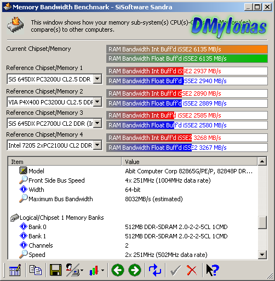Image resolution: width=275 pixels, height=281 pixels.
Task: Click memory icon beside Logical/Chipset 1 Memory Banks
Action: click(15, 218)
